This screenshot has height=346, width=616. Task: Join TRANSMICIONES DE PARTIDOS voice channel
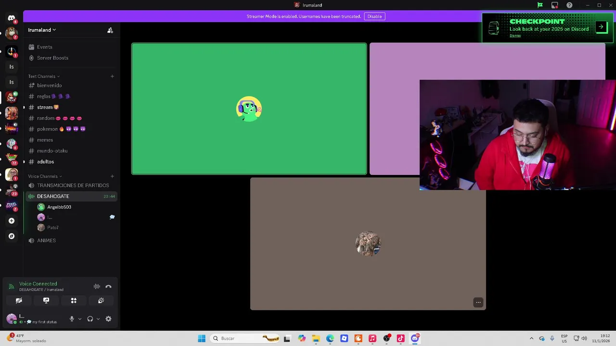72,185
